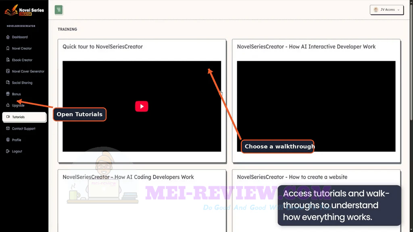Screen dimensions: 413x232
Task: Open Ebook Creator page
Action: [x=22, y=60]
